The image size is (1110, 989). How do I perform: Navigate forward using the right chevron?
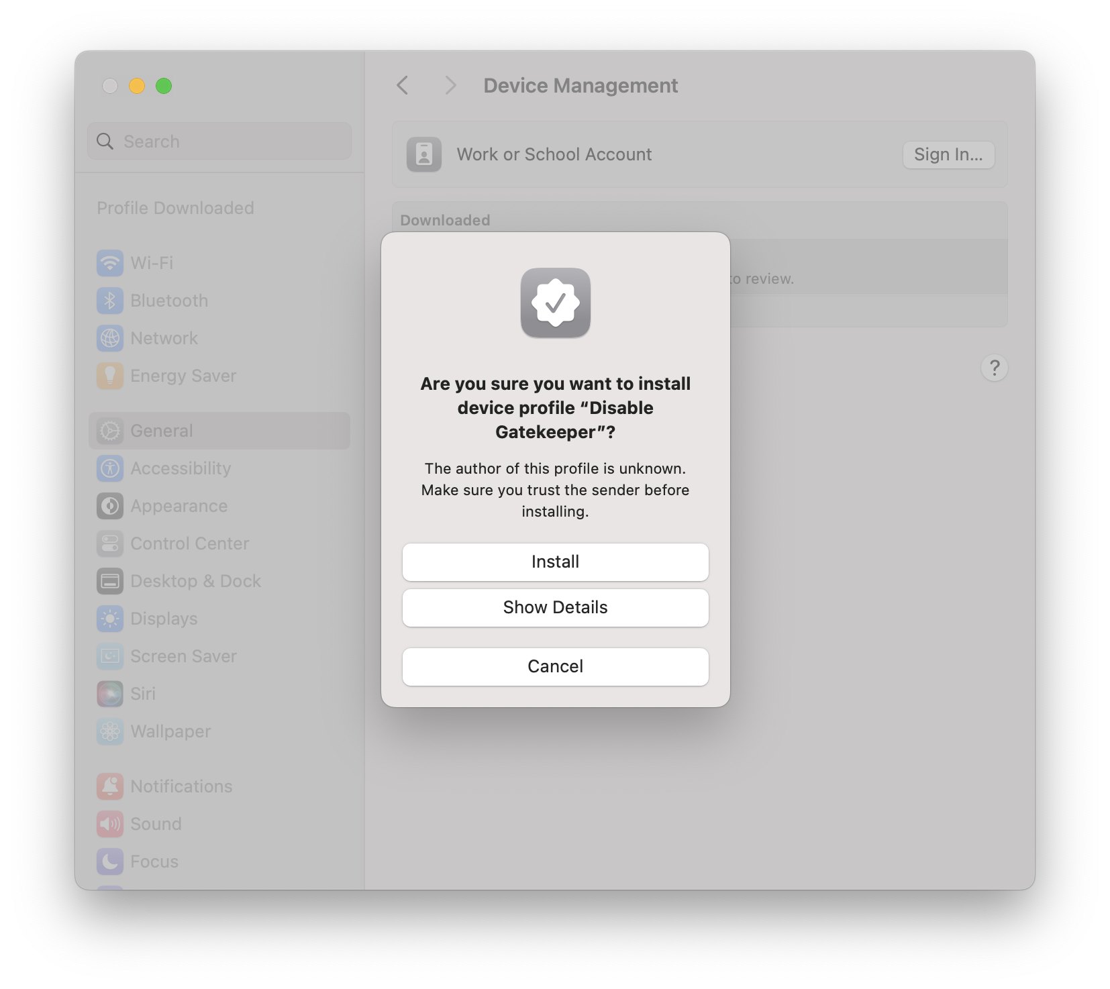pos(450,86)
